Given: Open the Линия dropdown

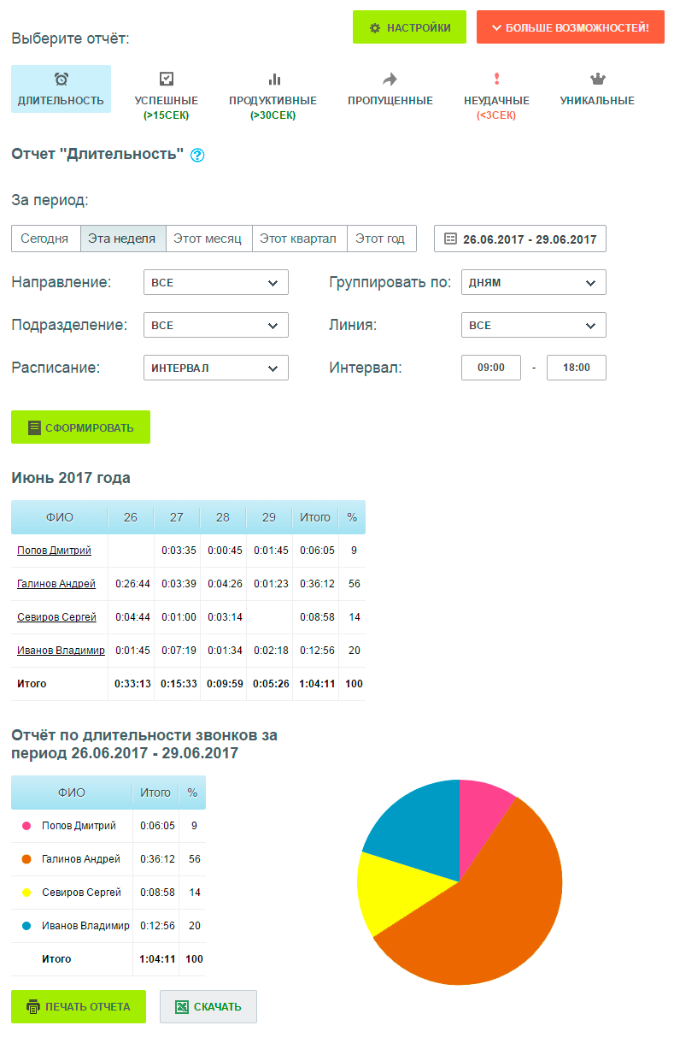Looking at the screenshot, I should tap(534, 325).
